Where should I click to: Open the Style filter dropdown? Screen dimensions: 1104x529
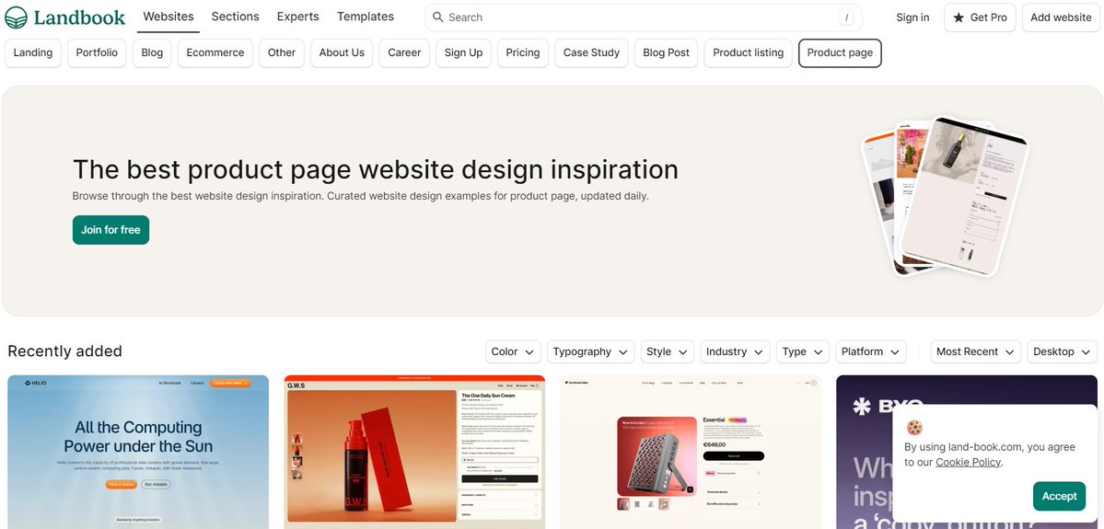(668, 351)
